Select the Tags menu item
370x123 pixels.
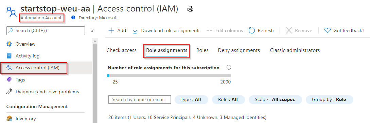[x=20, y=80]
